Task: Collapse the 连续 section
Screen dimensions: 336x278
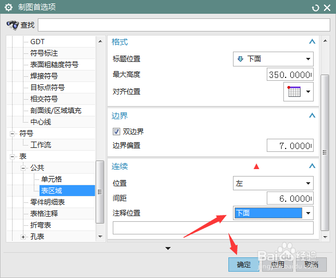Action: pyautogui.click(x=312, y=166)
